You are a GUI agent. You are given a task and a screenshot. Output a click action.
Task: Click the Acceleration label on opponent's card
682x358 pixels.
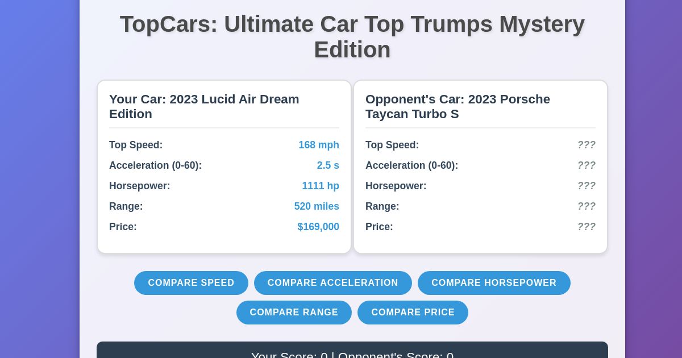point(411,165)
